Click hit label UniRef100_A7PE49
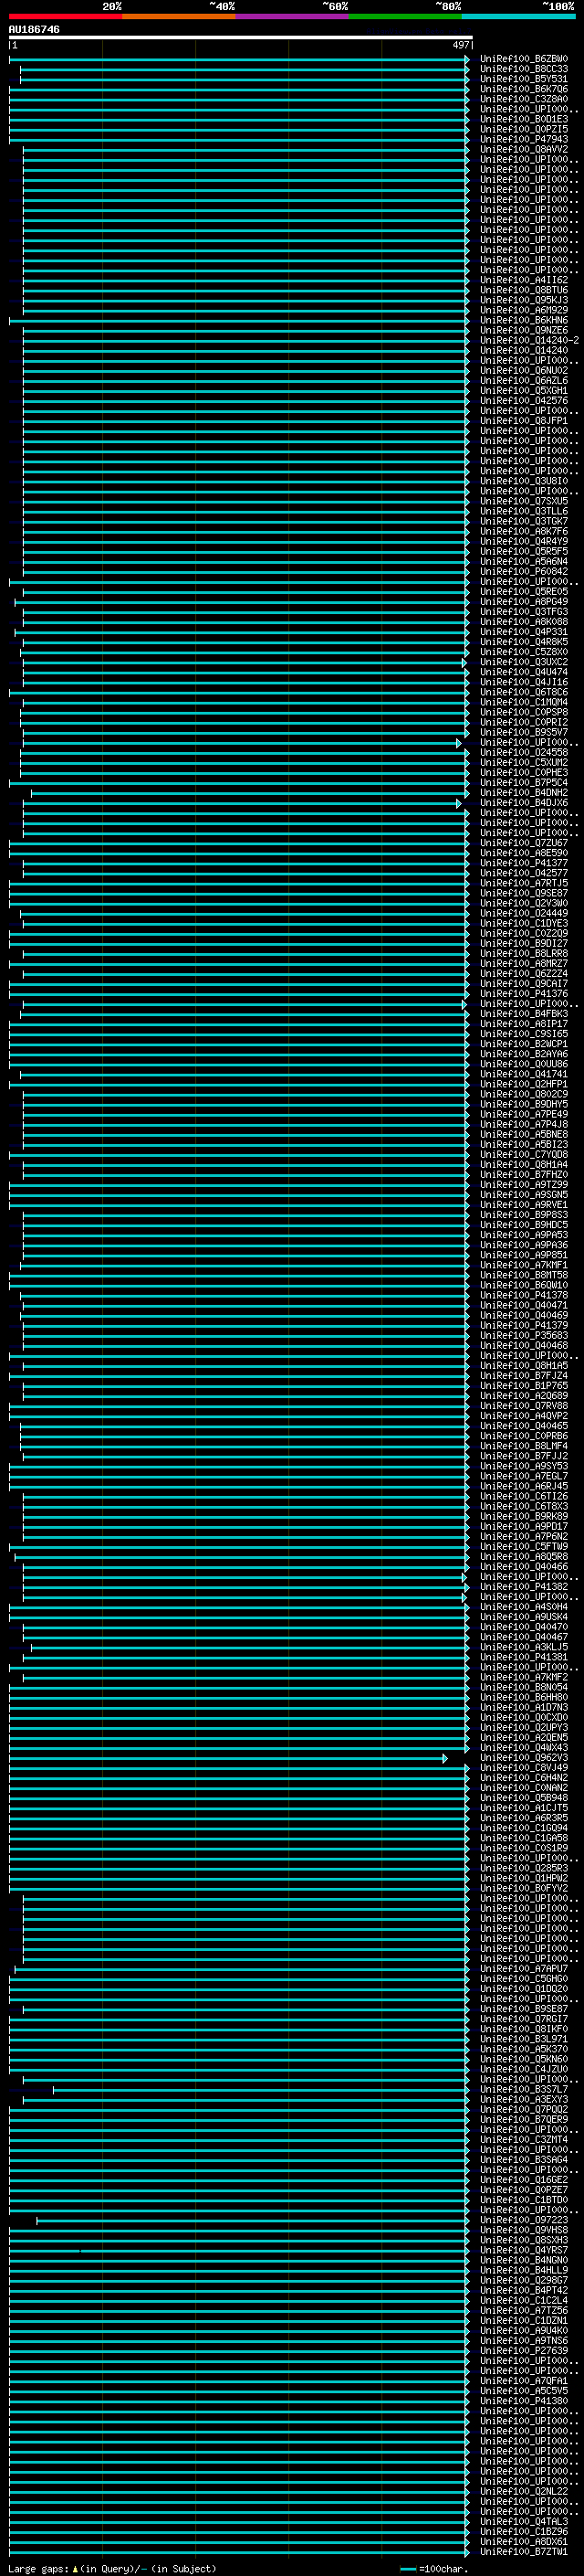This screenshot has height=2576, width=584. click(x=524, y=1114)
